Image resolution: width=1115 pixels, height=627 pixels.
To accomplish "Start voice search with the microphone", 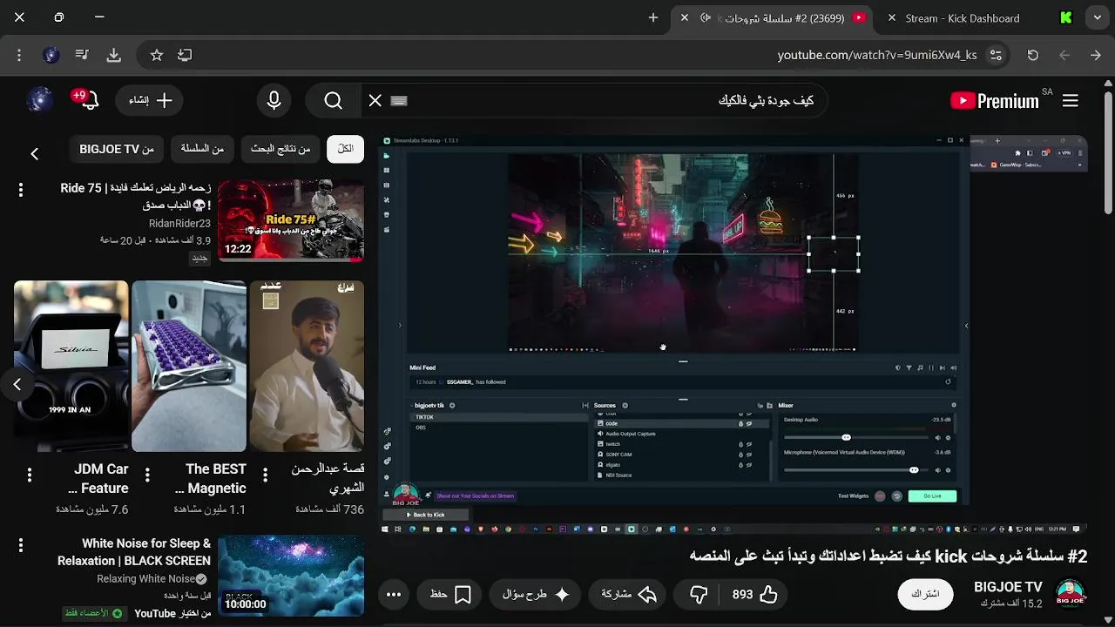I will tap(274, 101).
